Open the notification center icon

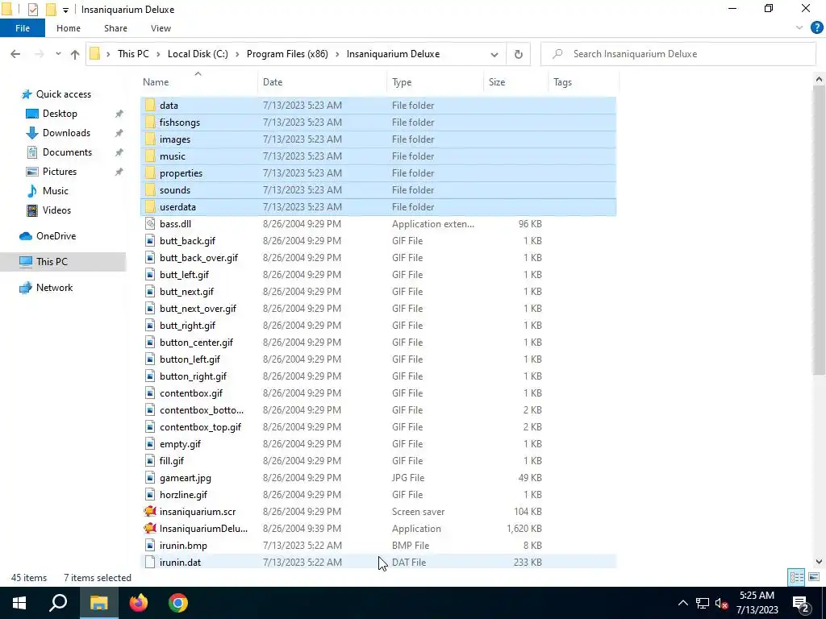click(801, 603)
